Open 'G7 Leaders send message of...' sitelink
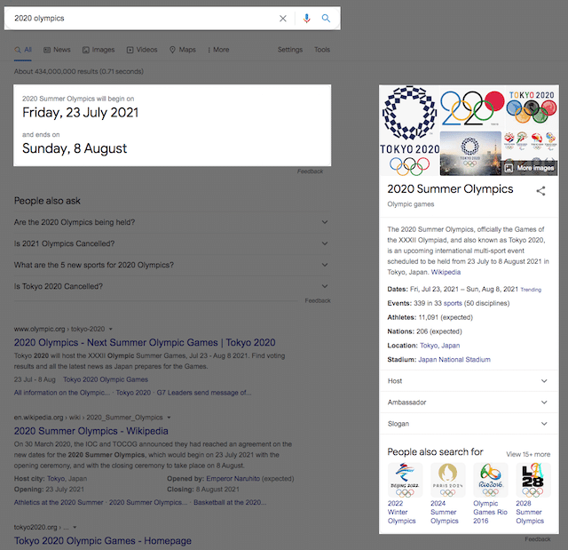Image resolution: width=568 pixels, height=550 pixels. click(204, 393)
